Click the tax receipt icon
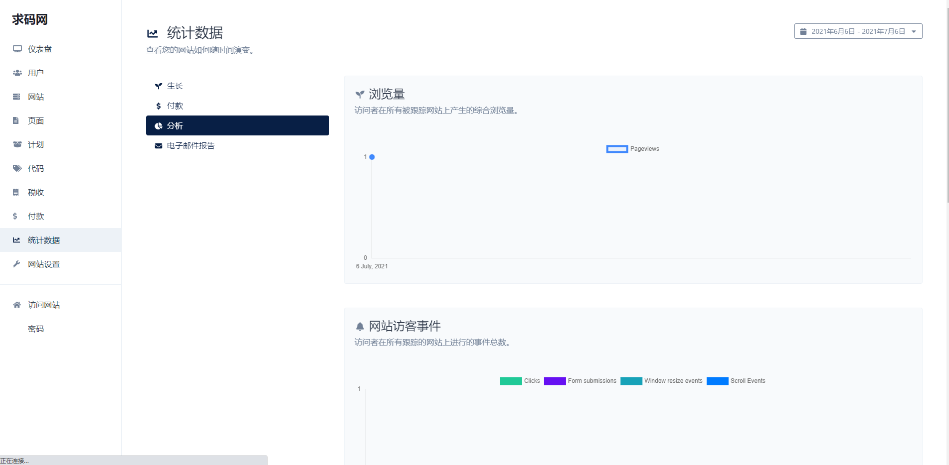949x465 pixels. (x=16, y=192)
